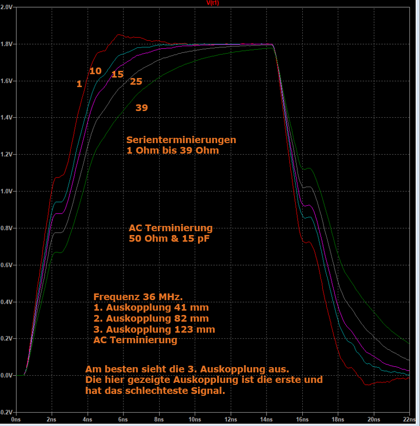Click 'hat das schlechteste Signal.' text

pyautogui.click(x=155, y=391)
